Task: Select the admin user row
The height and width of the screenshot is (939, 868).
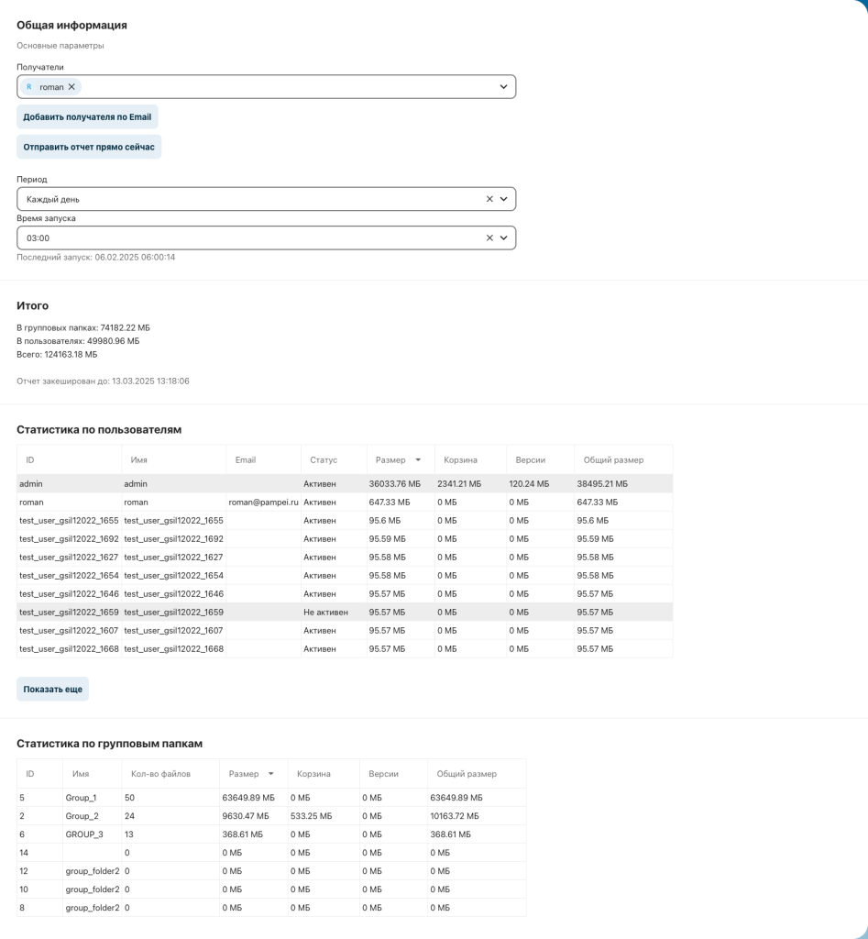Action: 344,483
